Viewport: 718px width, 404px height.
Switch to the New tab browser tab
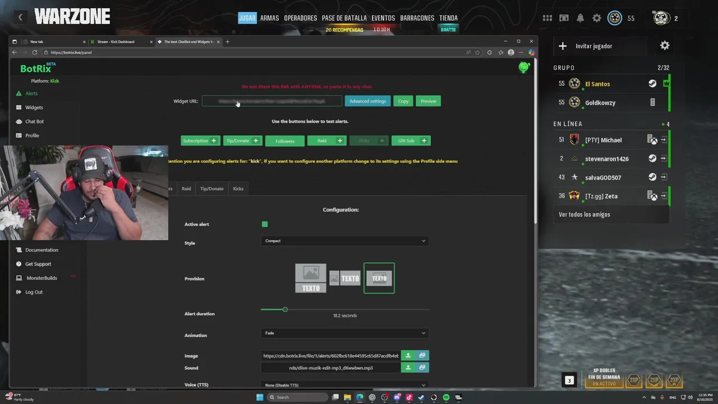pos(54,42)
